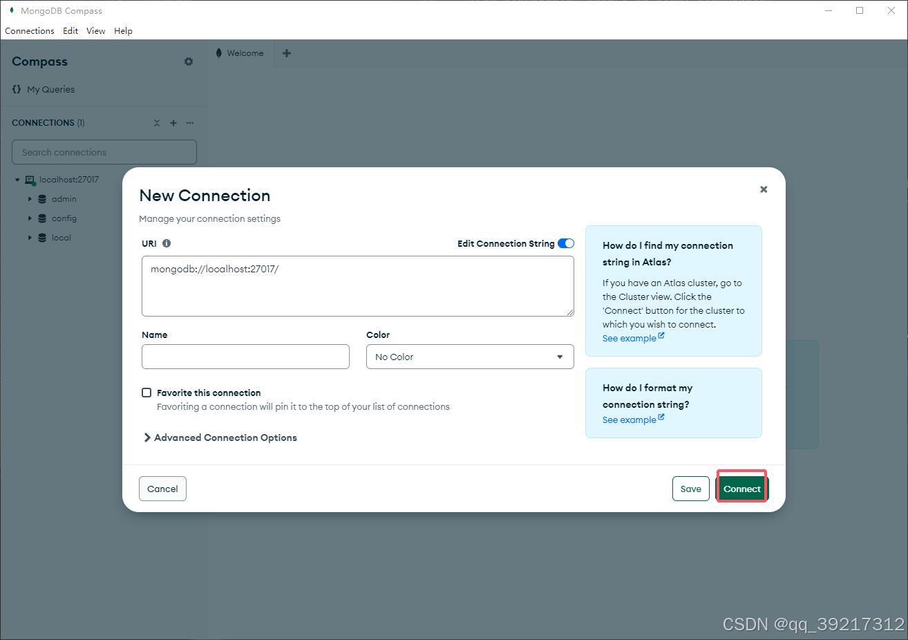908x640 pixels.
Task: Click the Connect button
Action: (x=742, y=489)
